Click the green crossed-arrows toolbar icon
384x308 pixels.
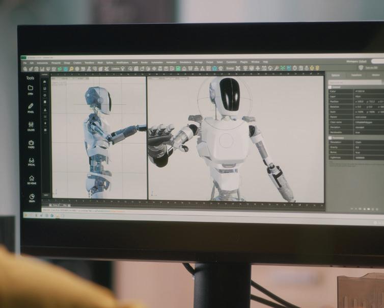(283, 68)
